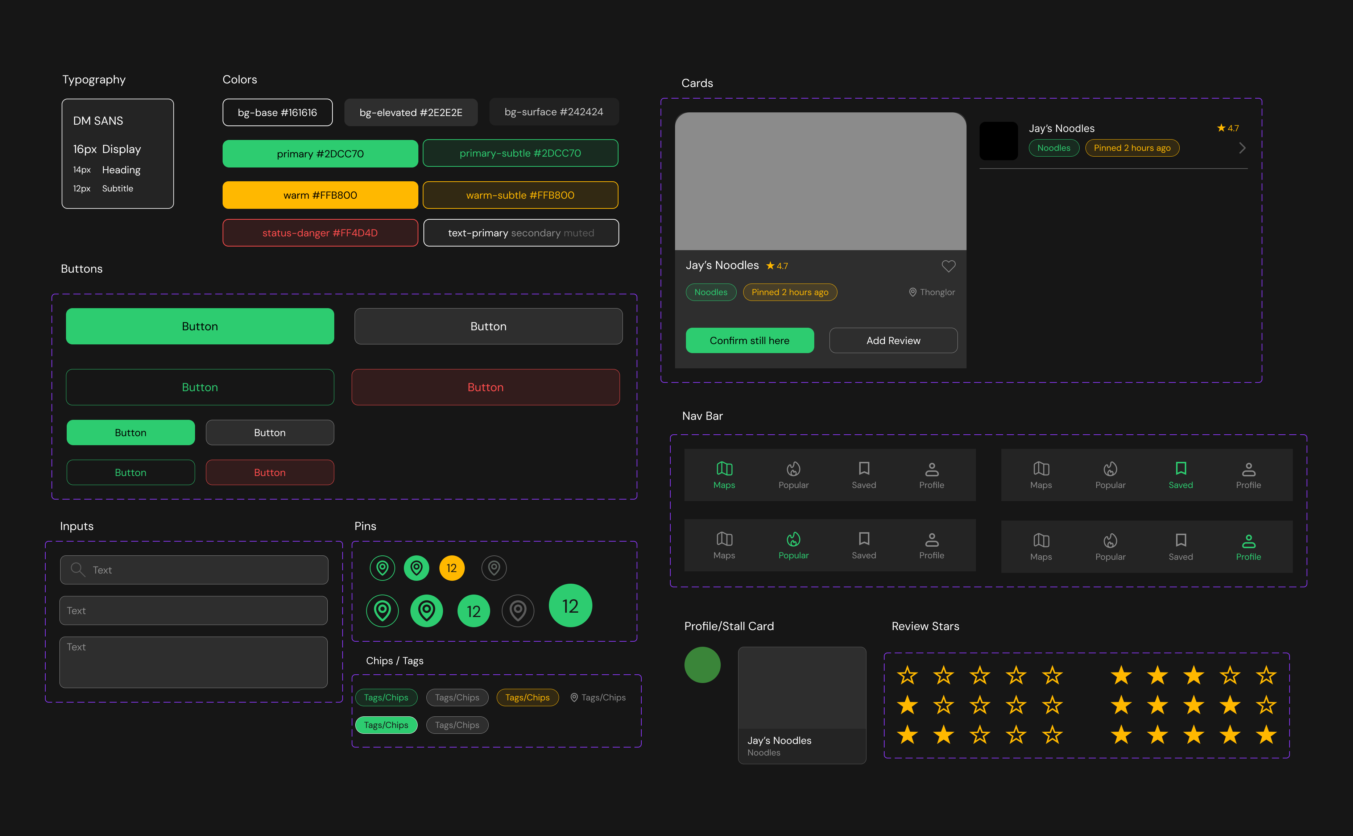
Task: Tap the heart icon on Jay's Noodles card
Action: (948, 266)
